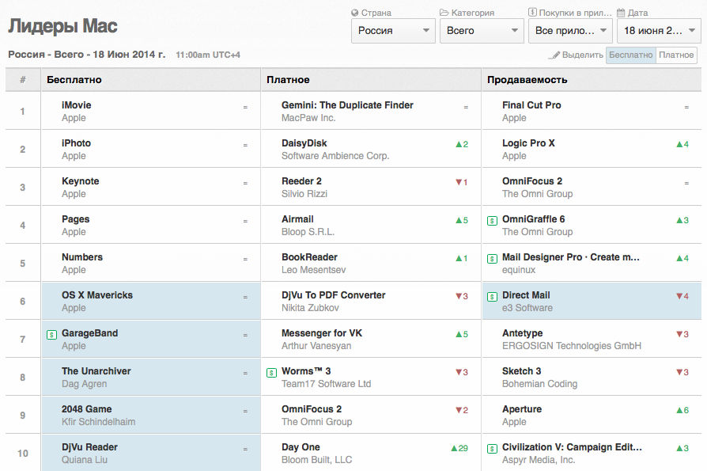Expand the Category dropdown showing Всего

click(482, 31)
